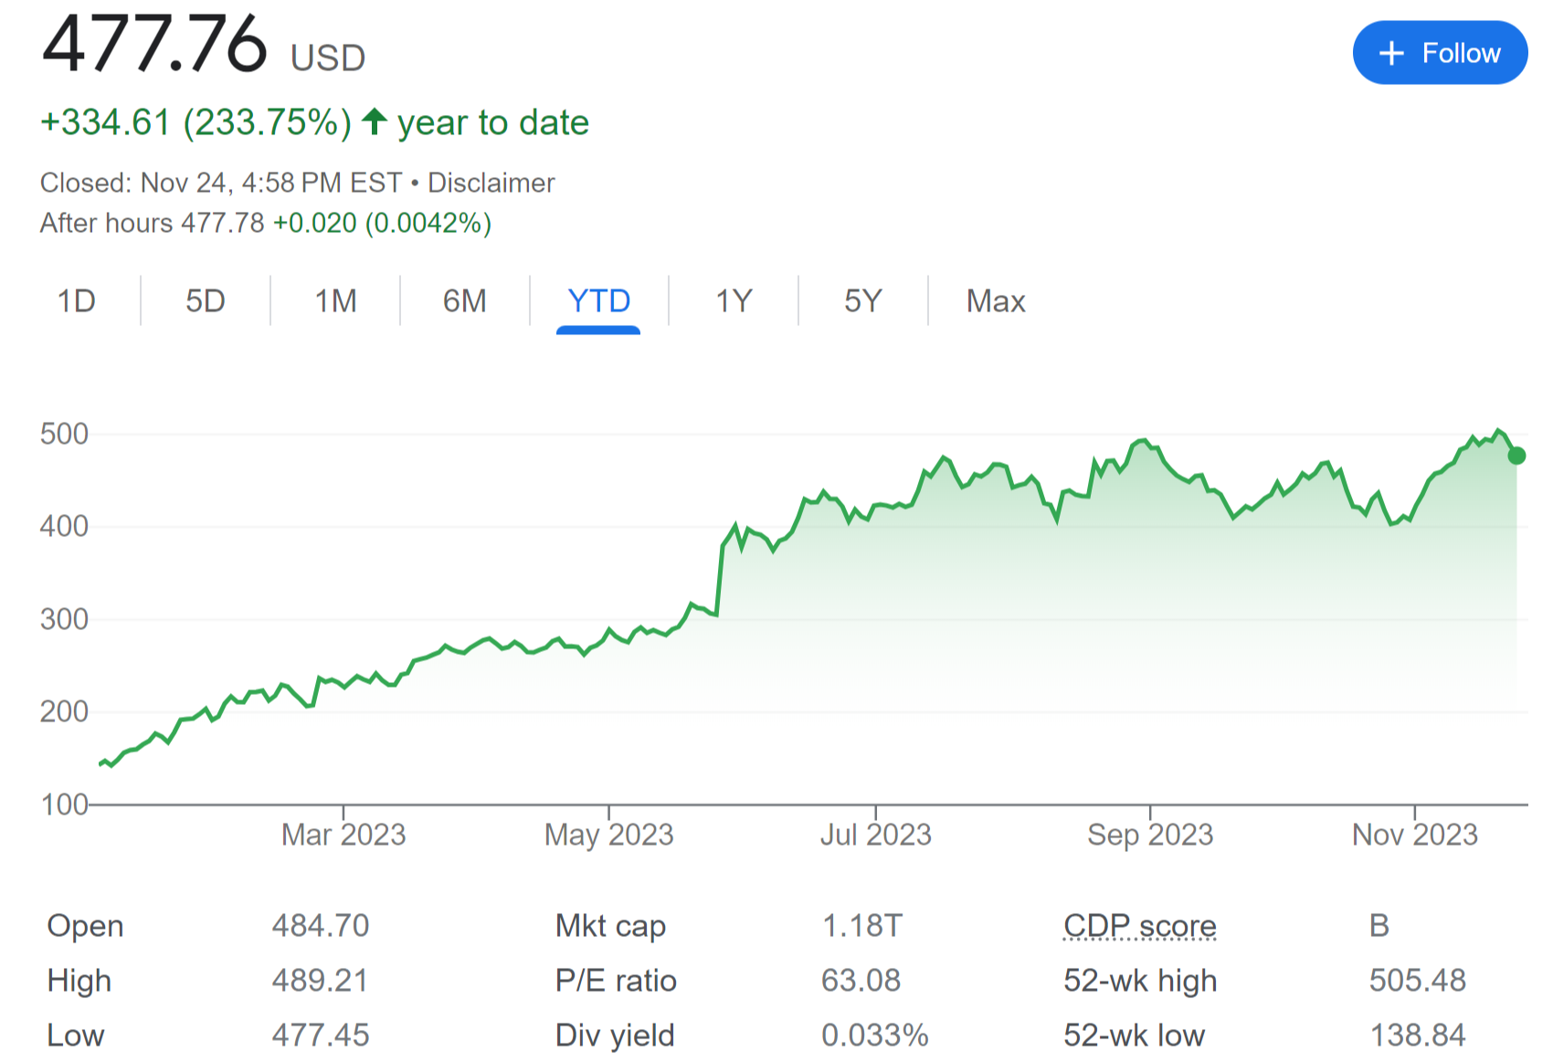Click the Mar 2023 axis label
Viewport: 1553px width, 1062px height.
coord(343,834)
